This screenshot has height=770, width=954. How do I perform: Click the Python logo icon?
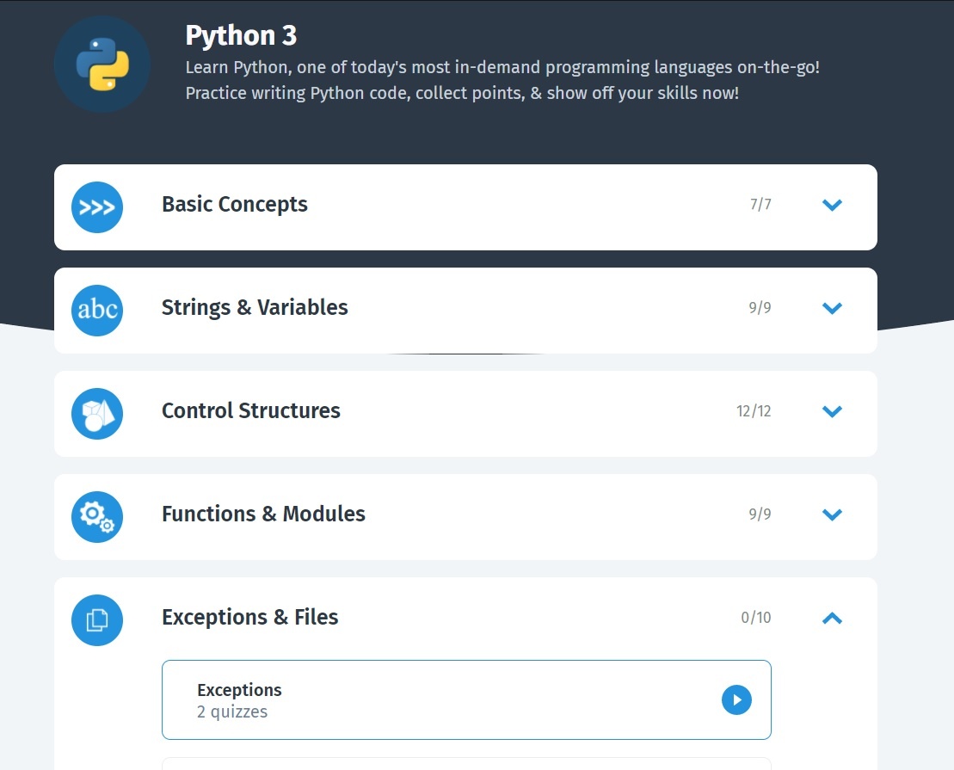102,65
